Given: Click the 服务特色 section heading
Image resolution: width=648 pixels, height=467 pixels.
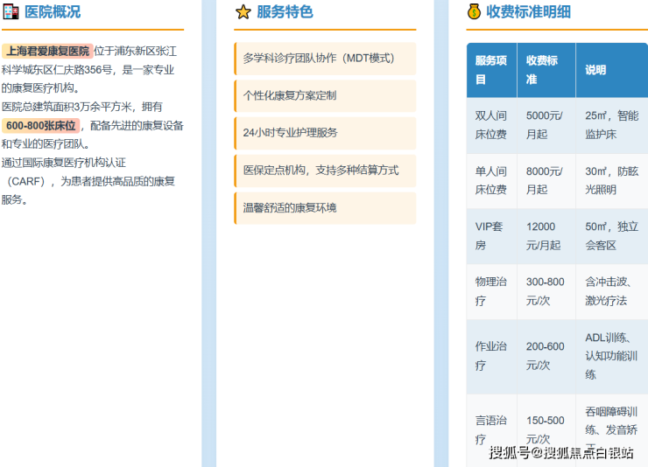Looking at the screenshot, I should click(x=285, y=11).
